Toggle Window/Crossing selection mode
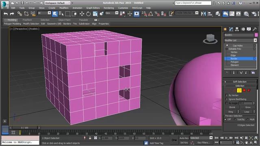Screen dimensions: 260x146 click(74, 14)
